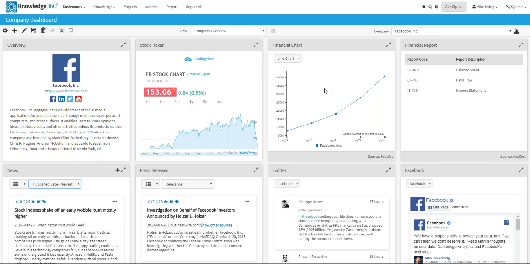530x264 pixels.
Task: Click the star favorite toolbar icon
Action: click(x=62, y=30)
